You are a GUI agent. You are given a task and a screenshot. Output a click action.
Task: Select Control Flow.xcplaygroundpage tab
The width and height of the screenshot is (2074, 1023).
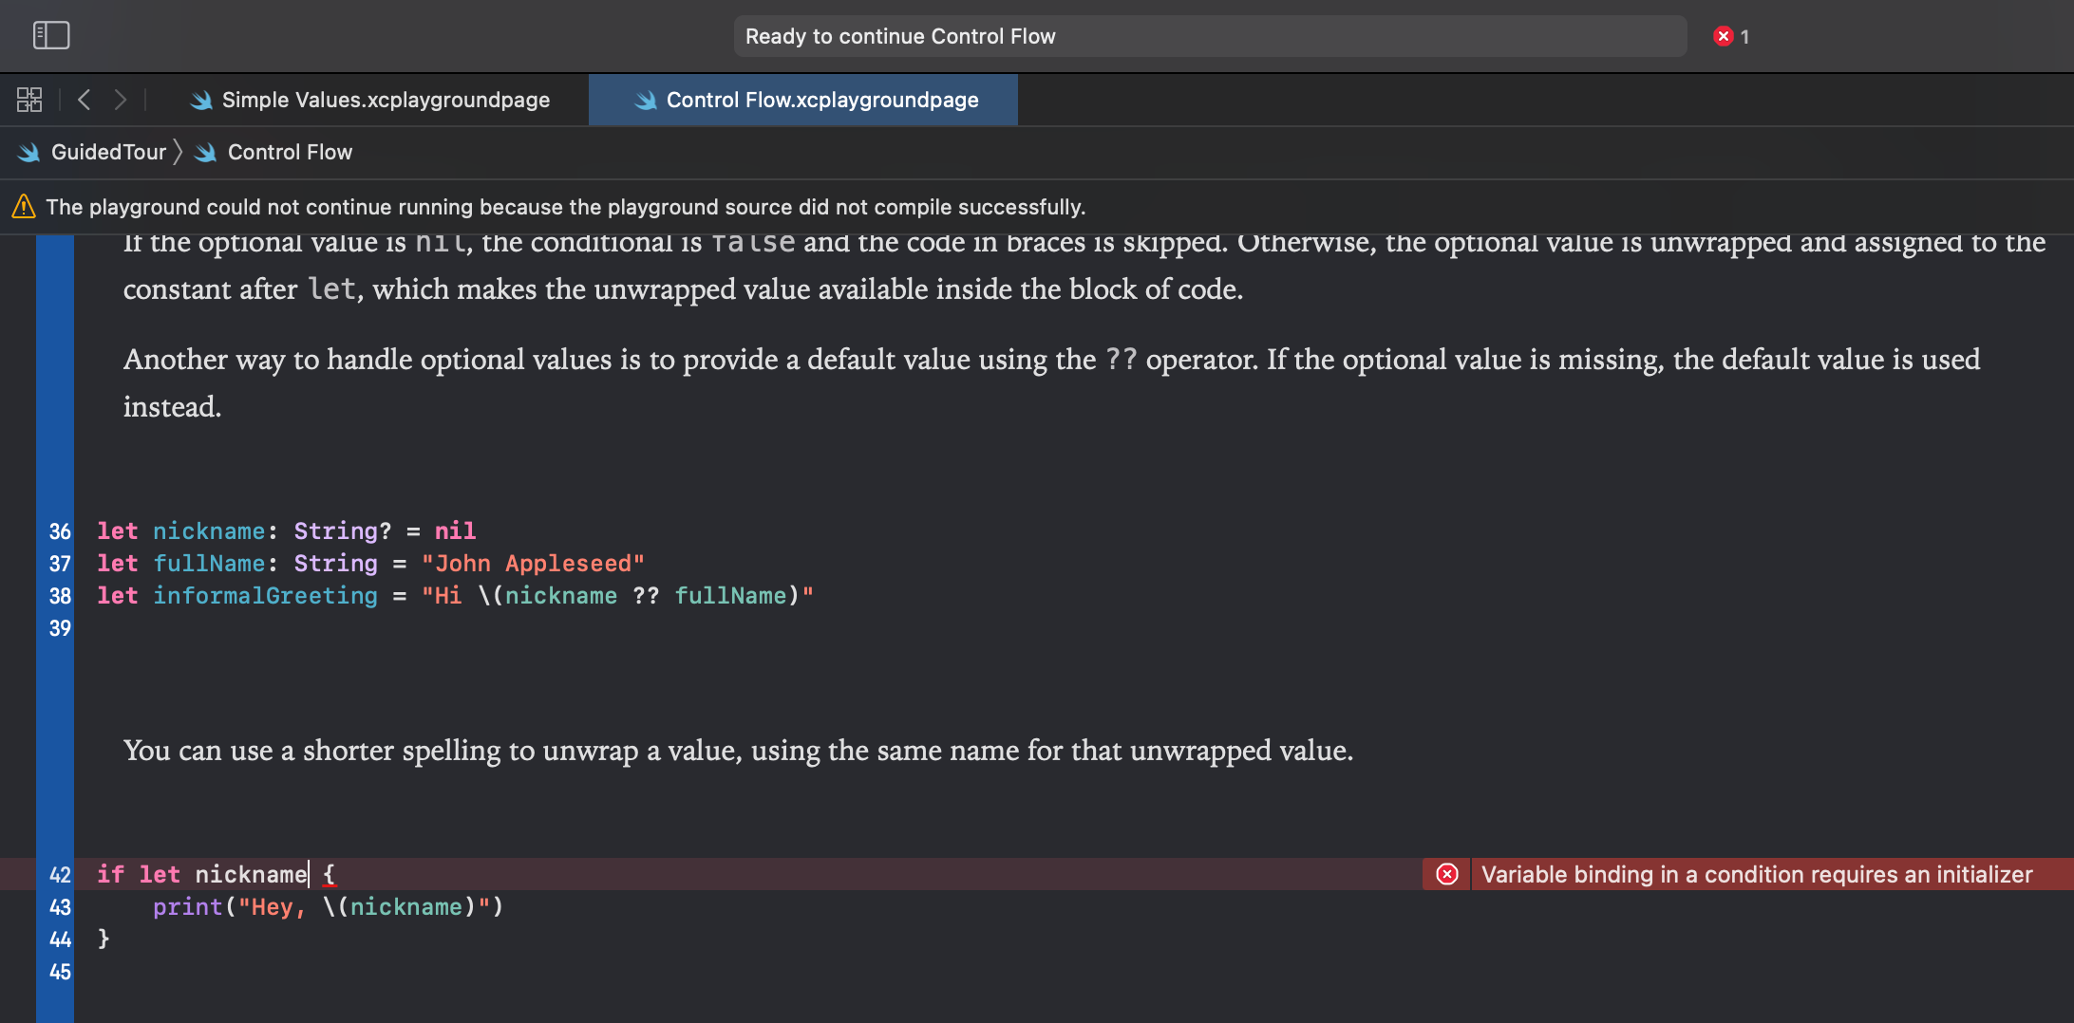803,100
